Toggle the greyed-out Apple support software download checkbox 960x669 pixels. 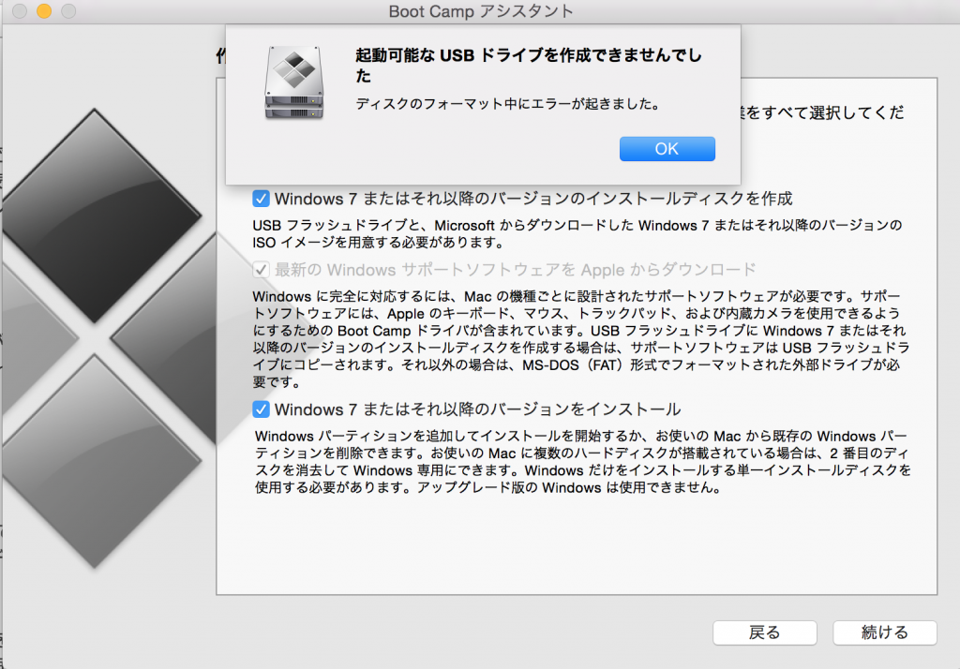(x=261, y=270)
